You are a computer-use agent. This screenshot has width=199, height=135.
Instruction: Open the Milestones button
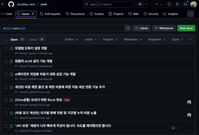(164, 28)
